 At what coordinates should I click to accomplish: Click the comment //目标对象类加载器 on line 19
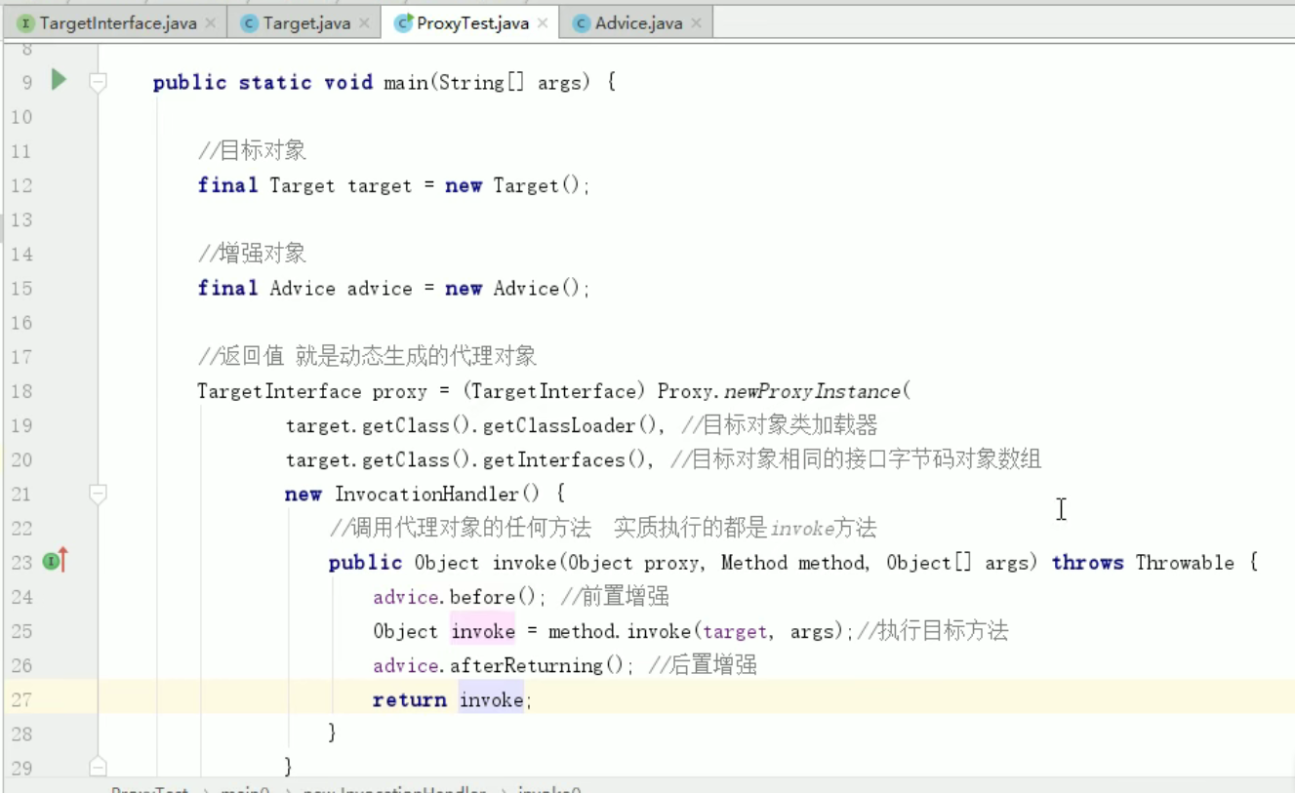780,425
